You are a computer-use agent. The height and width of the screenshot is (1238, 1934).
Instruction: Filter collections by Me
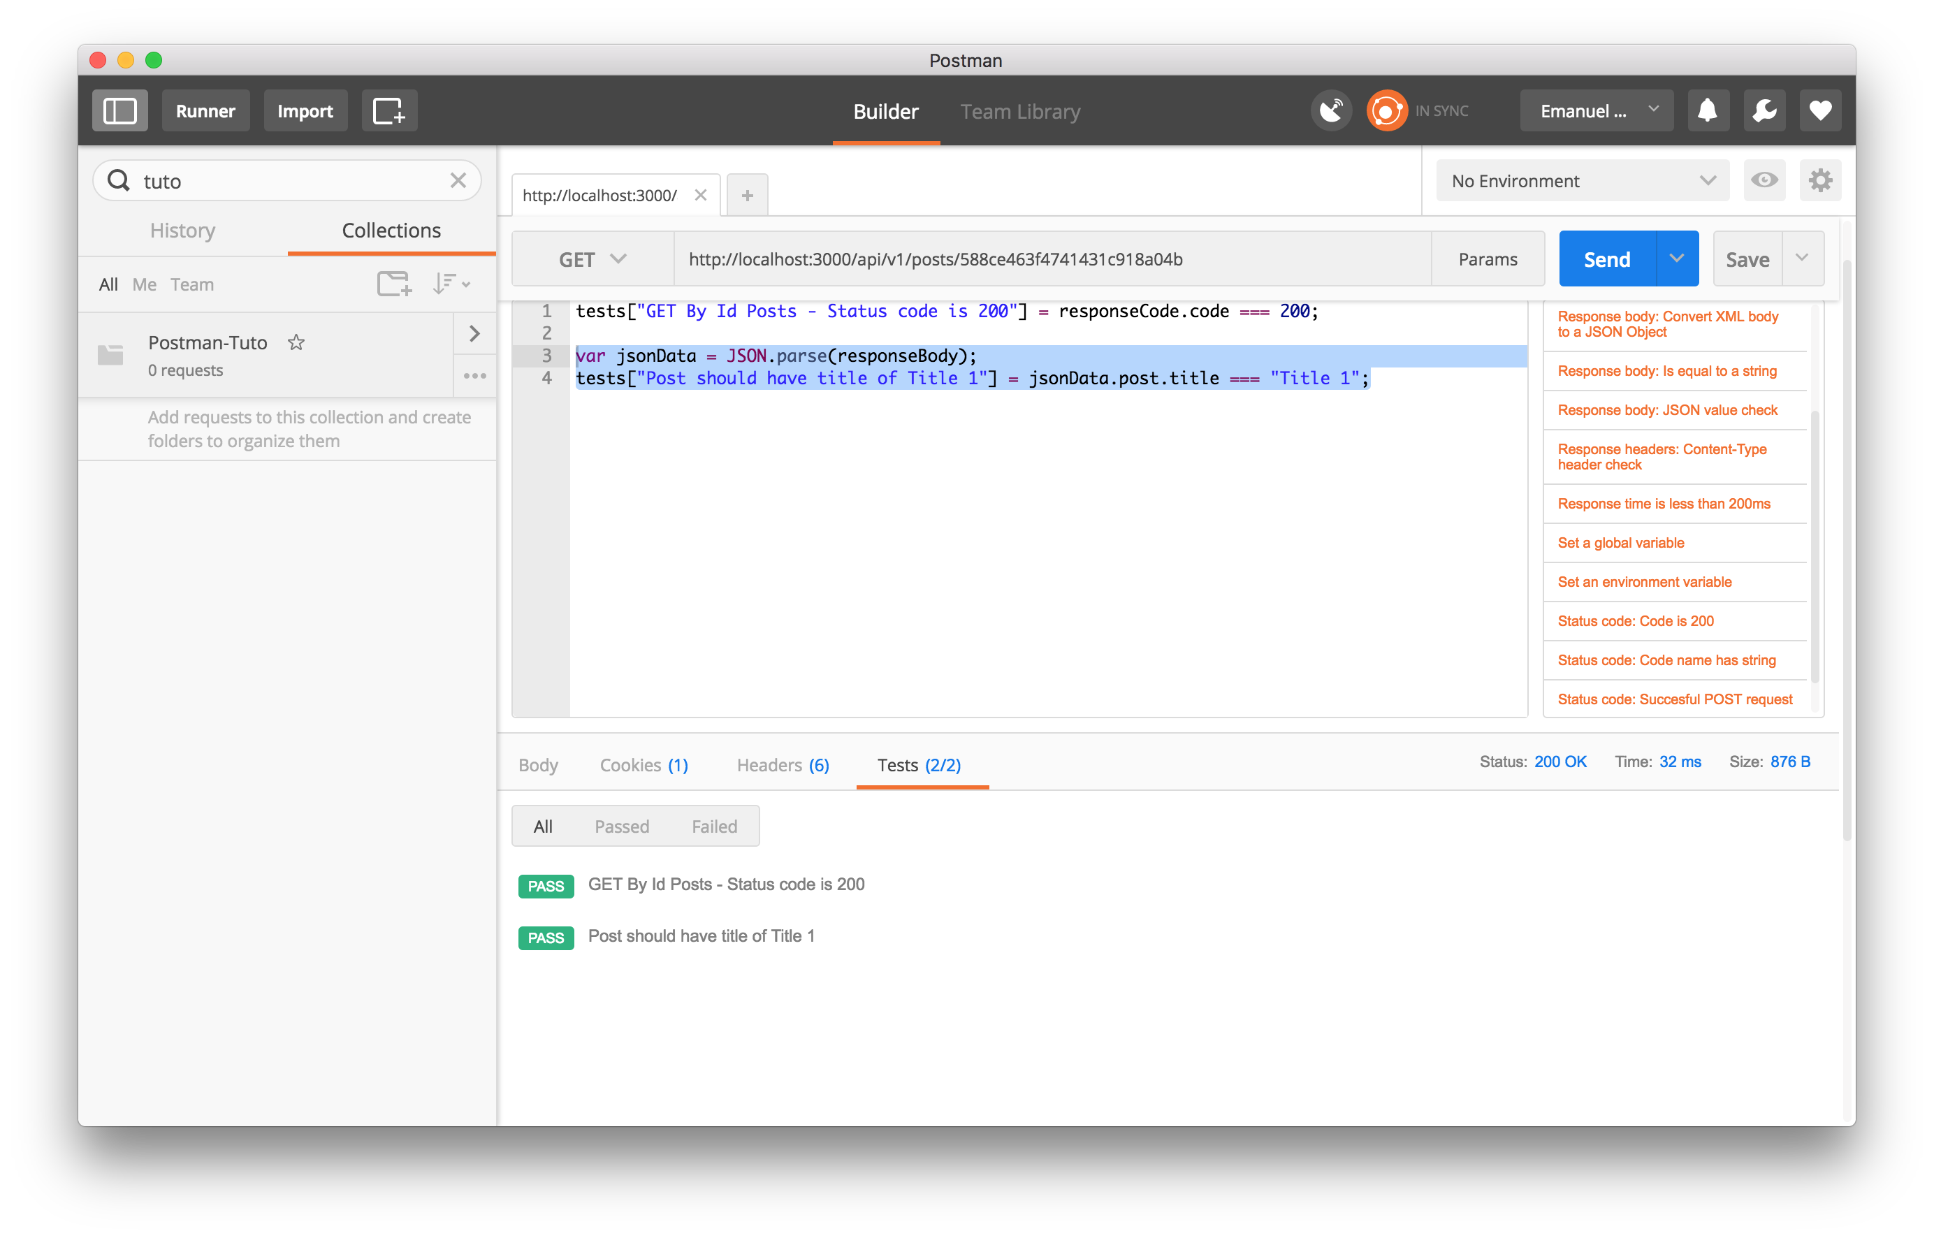(x=145, y=284)
